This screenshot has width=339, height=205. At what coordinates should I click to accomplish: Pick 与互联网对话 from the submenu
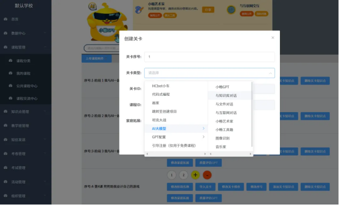229,113
